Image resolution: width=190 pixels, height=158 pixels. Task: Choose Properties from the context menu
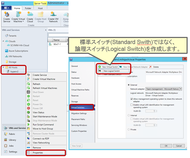point(46,152)
